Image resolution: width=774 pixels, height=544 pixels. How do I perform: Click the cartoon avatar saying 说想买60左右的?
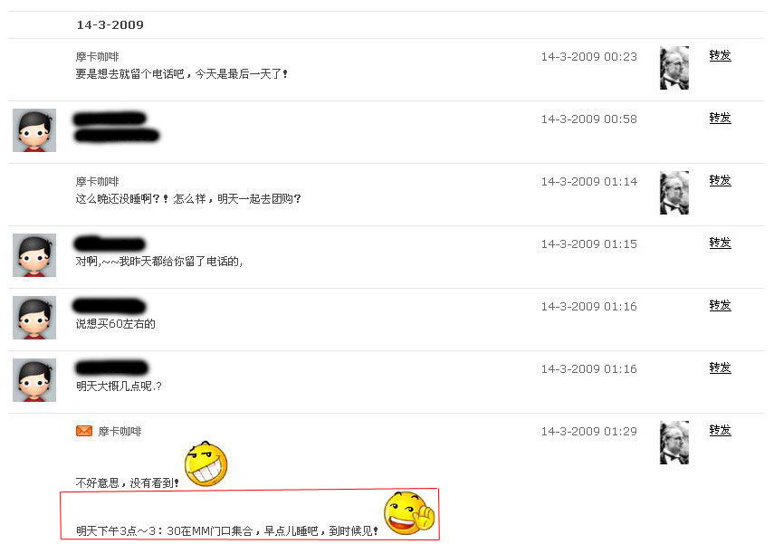pyautogui.click(x=34, y=318)
